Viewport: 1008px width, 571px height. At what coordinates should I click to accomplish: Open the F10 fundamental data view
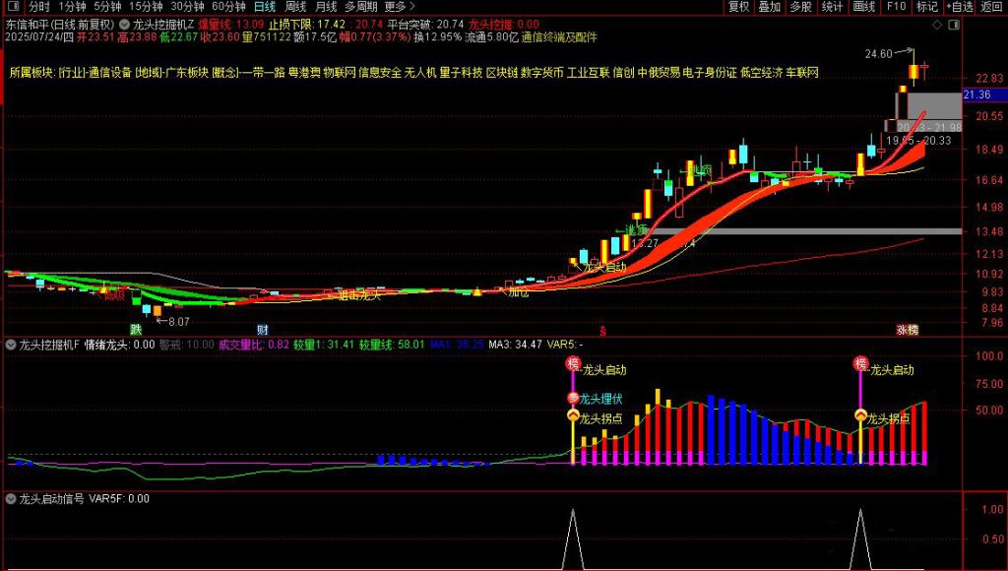pos(896,7)
